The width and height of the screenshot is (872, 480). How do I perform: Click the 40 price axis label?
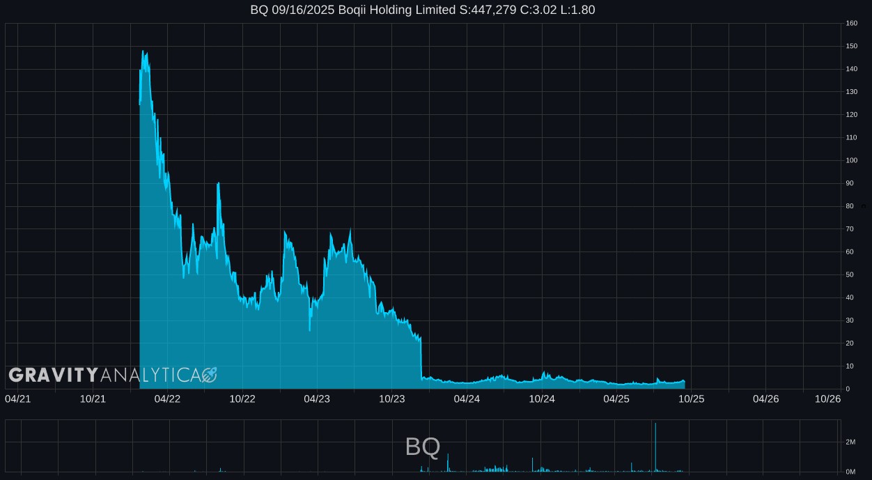pos(850,297)
